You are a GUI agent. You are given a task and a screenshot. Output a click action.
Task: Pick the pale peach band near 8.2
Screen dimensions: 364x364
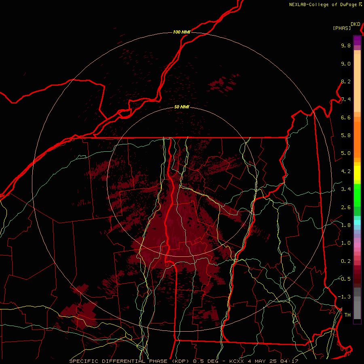click(357, 83)
